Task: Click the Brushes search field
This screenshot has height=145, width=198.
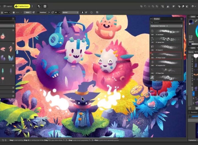Action: (x=166, y=22)
